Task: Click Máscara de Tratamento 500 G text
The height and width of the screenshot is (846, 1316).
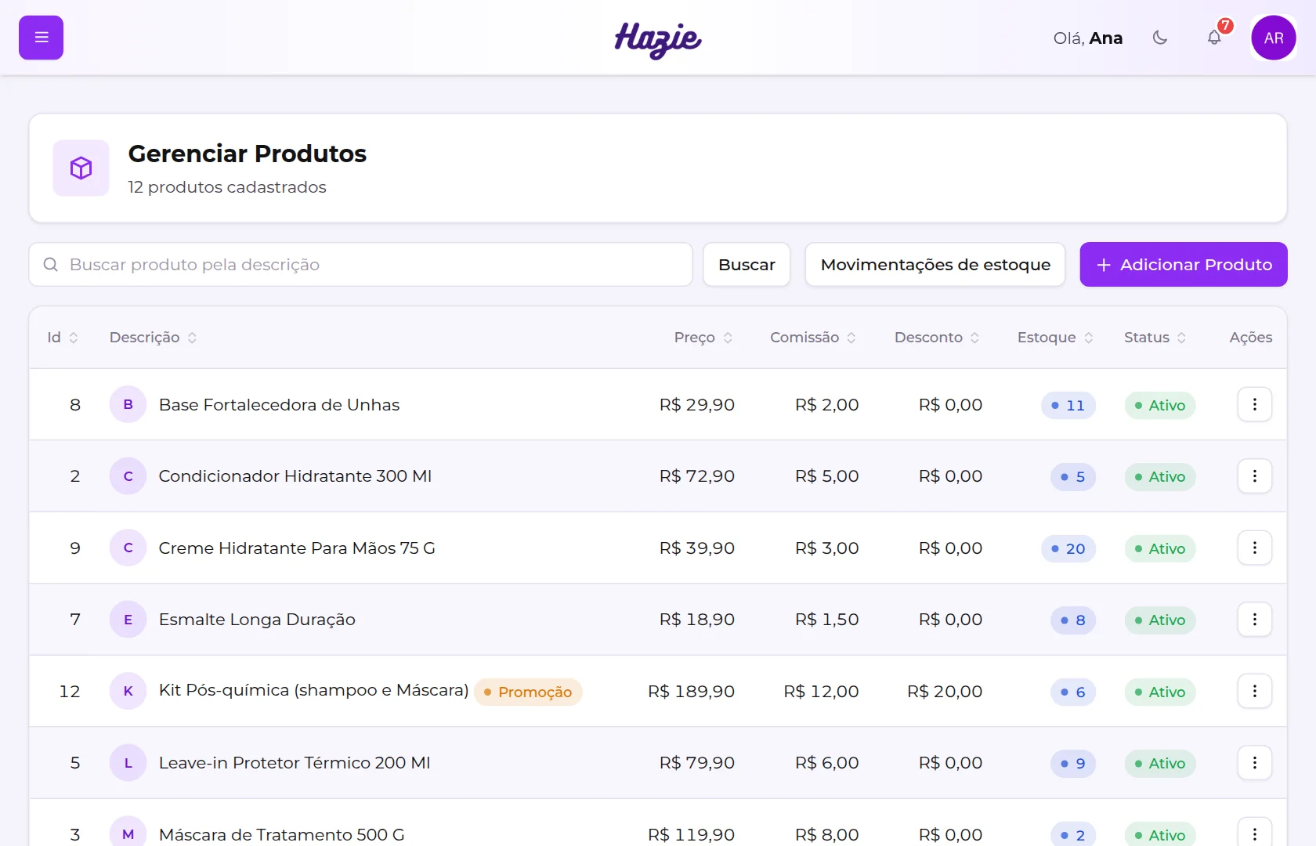Action: 282,835
